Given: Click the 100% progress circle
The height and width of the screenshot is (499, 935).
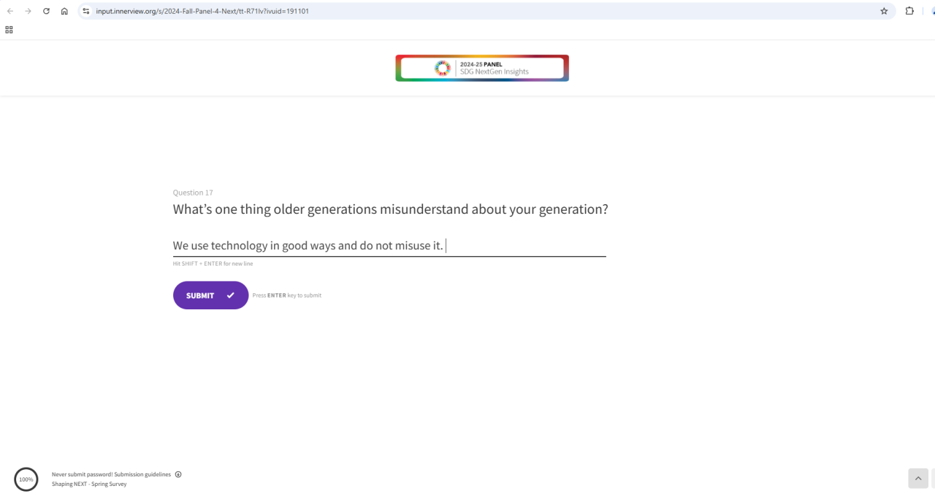Looking at the screenshot, I should point(26,479).
